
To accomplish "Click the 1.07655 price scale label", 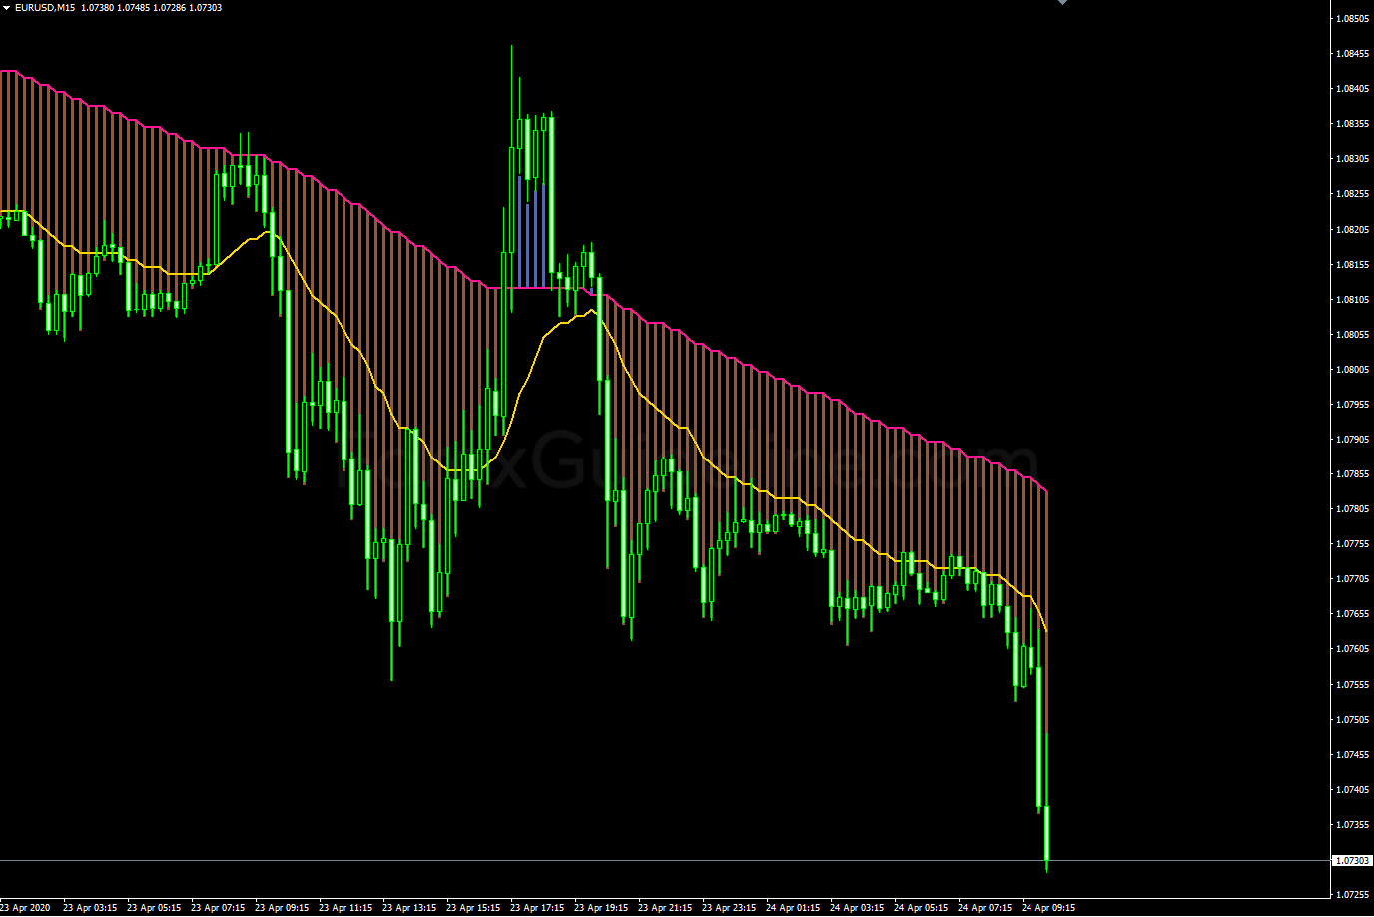I will click(x=1352, y=613).
